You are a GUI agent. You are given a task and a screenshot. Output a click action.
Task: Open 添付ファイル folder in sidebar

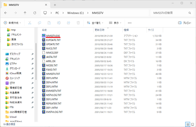click(15, 44)
